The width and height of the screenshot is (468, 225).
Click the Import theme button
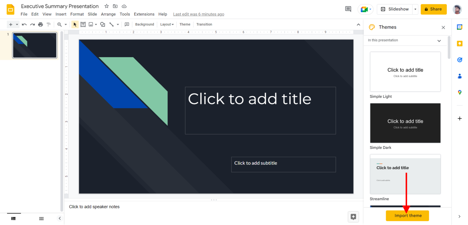(x=407, y=216)
